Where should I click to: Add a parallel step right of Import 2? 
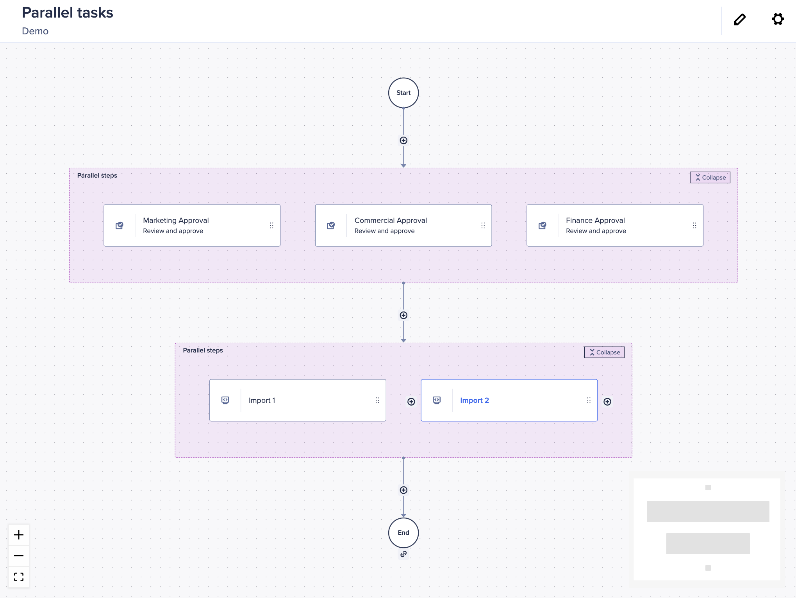(607, 401)
